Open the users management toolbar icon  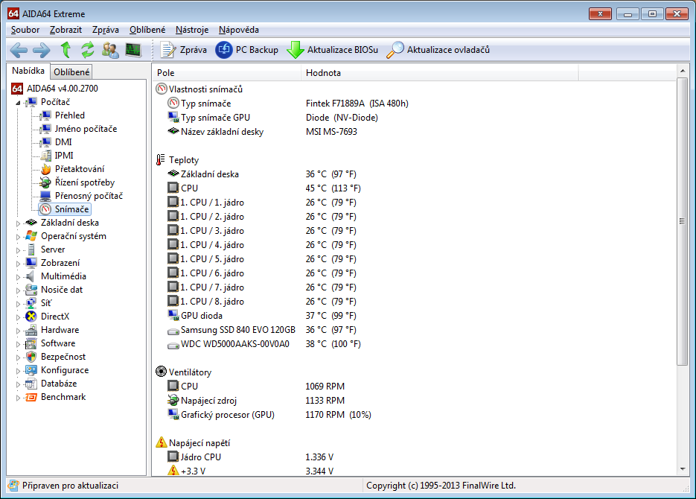(x=110, y=50)
